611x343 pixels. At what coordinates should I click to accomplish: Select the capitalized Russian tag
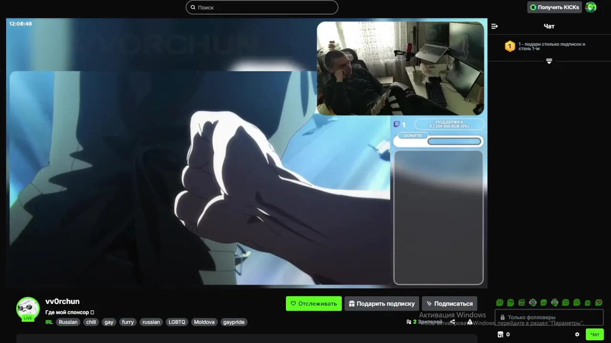pyautogui.click(x=68, y=322)
